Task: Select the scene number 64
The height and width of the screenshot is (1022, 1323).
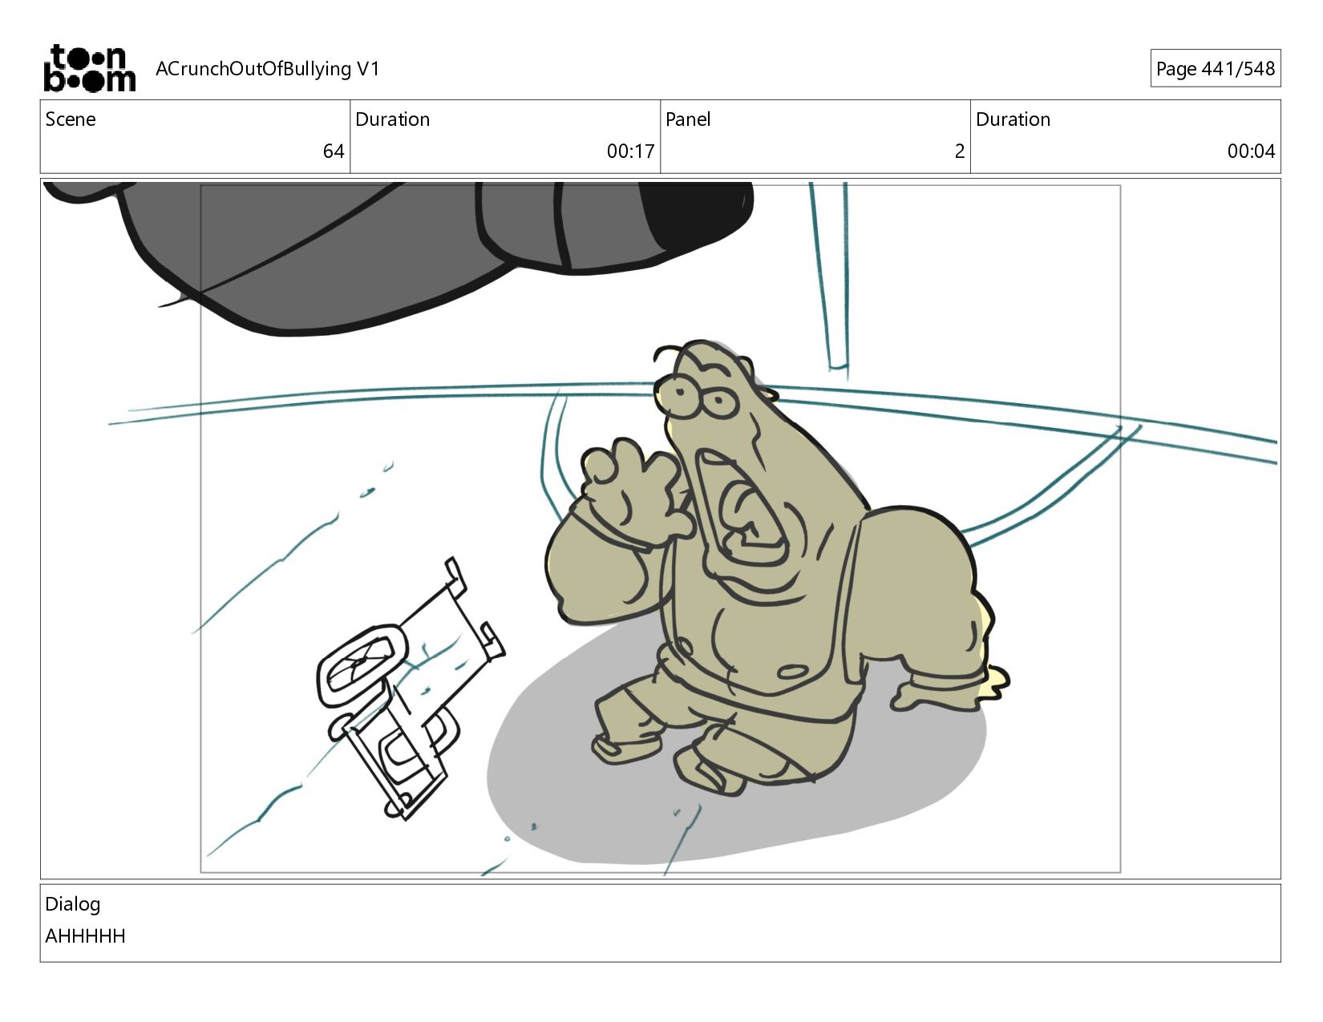Action: [334, 151]
